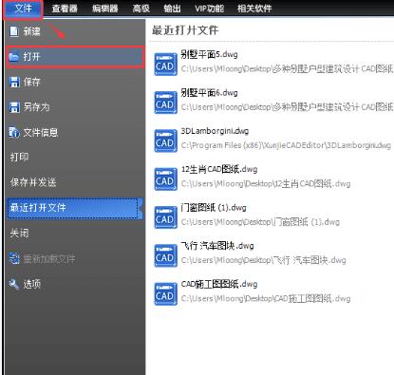The image size is (394, 375).
Task: Click the Desktop path under 门窗图纸 (1).dwg
Action: [260, 222]
